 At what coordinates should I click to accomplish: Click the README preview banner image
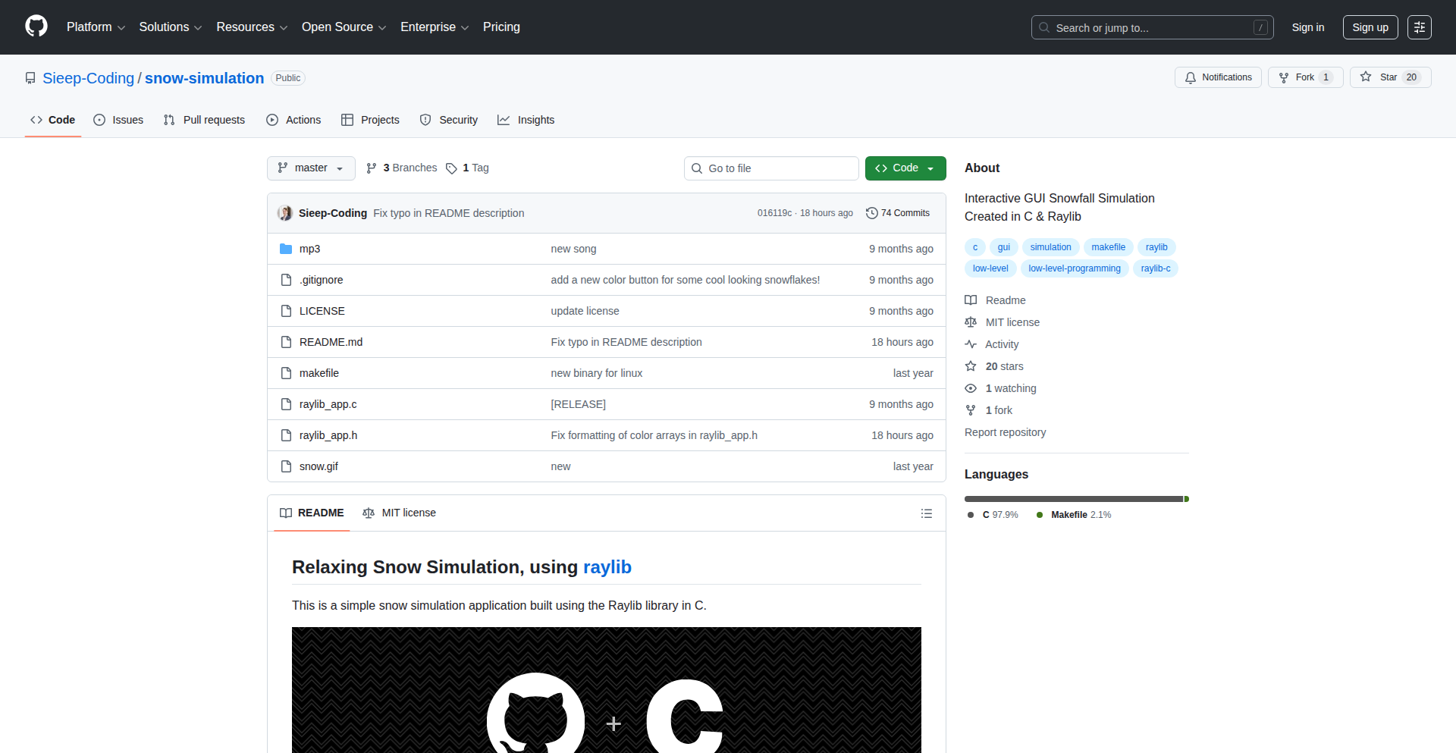607,690
